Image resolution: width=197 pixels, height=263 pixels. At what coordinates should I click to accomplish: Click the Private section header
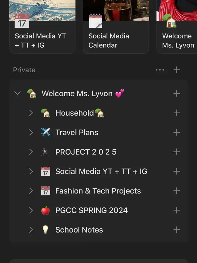tap(24, 70)
